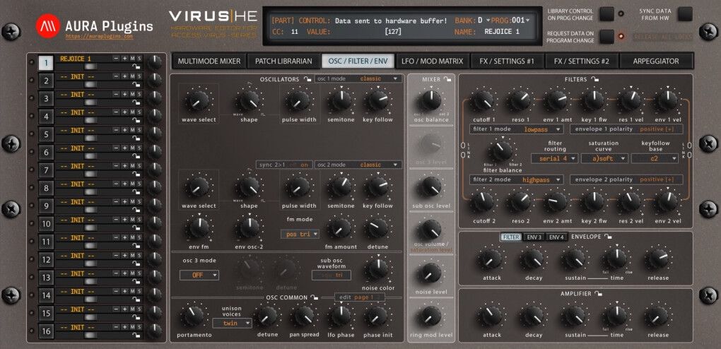Toggle the sync 2>1 off/on switch
This screenshot has height=349, width=721.
[284, 165]
